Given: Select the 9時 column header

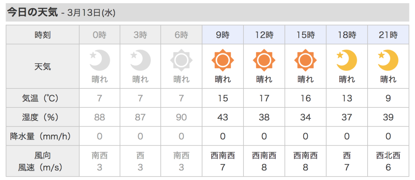Looking at the screenshot, I should [223, 35].
